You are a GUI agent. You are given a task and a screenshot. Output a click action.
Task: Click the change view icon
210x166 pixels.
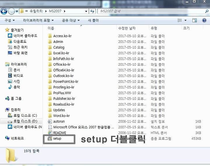(180, 20)
